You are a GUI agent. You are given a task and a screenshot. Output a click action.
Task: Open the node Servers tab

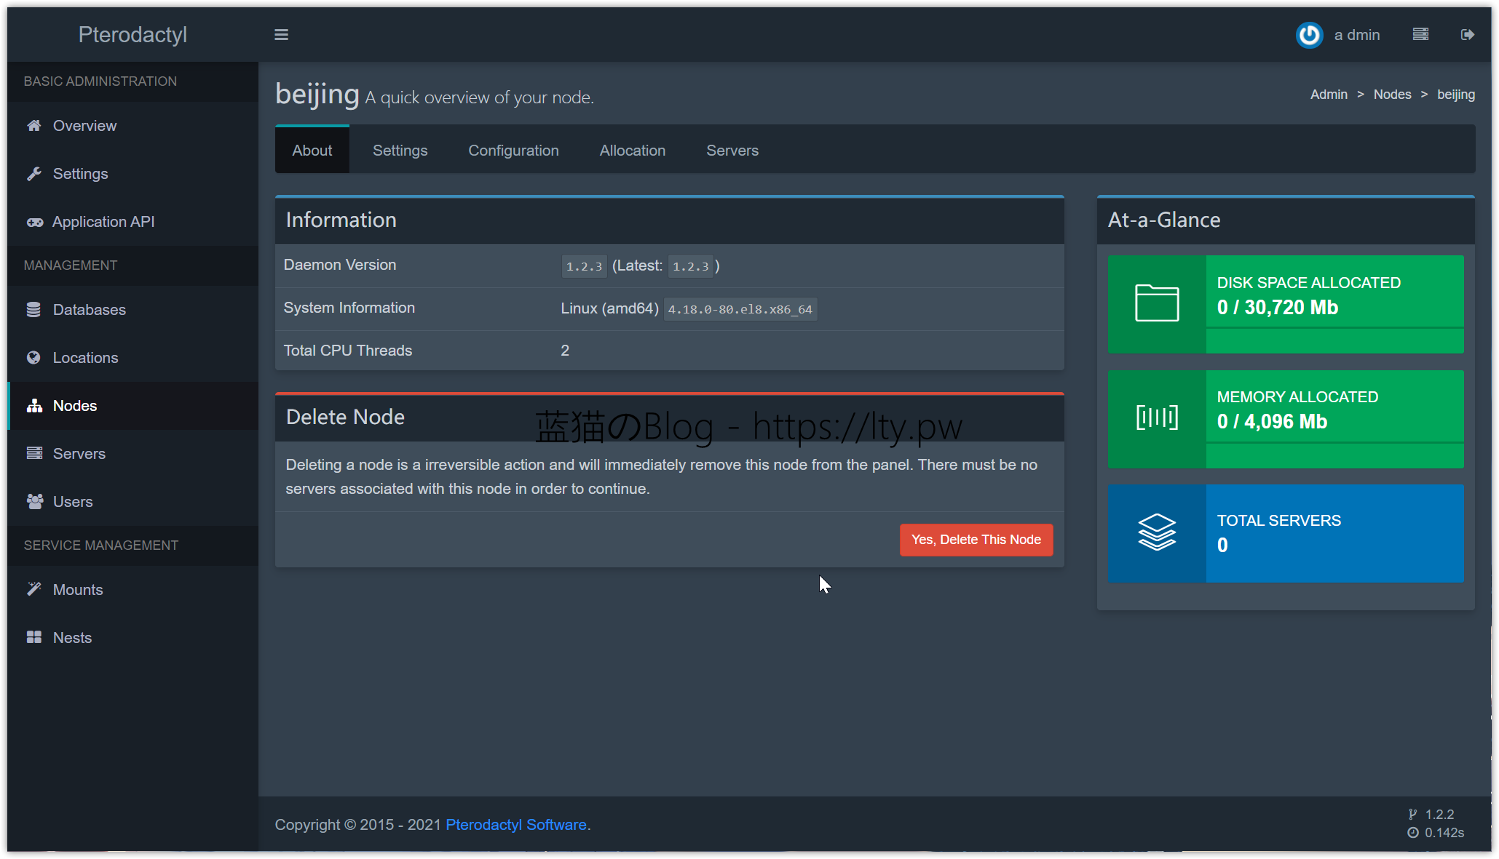732,151
